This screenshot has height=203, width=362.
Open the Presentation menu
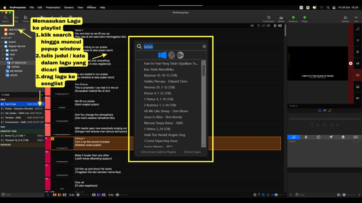coord(53,8)
